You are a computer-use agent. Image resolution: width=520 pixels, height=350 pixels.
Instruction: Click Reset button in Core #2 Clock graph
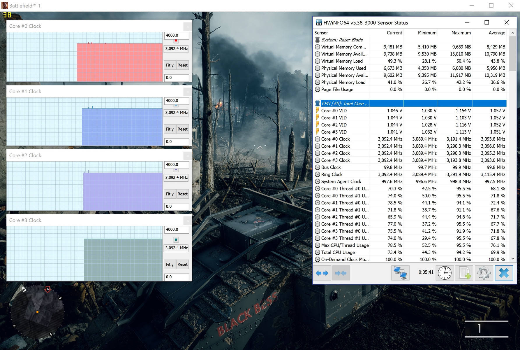[183, 194]
